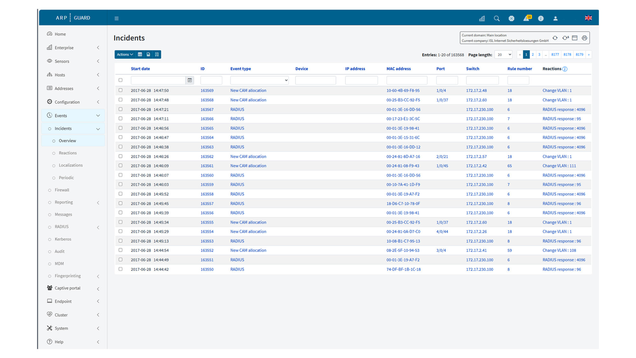The width and height of the screenshot is (636, 358).
Task: Click the hamburger menu icon
Action: point(116,18)
